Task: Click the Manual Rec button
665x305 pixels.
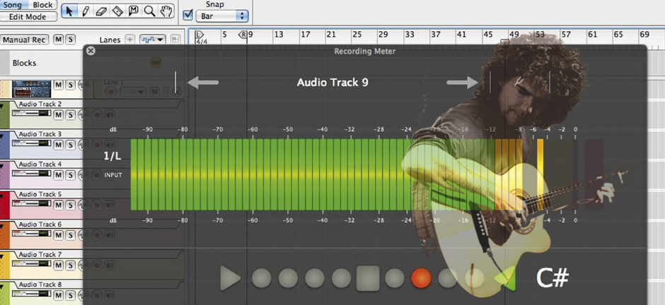Action: point(25,40)
